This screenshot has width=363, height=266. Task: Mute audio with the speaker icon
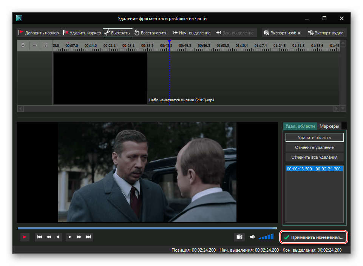pyautogui.click(x=252, y=237)
